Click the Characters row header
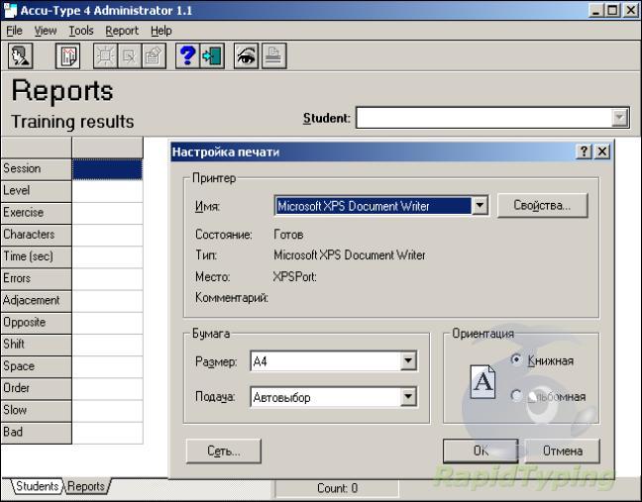This screenshot has height=502, width=642. (37, 235)
